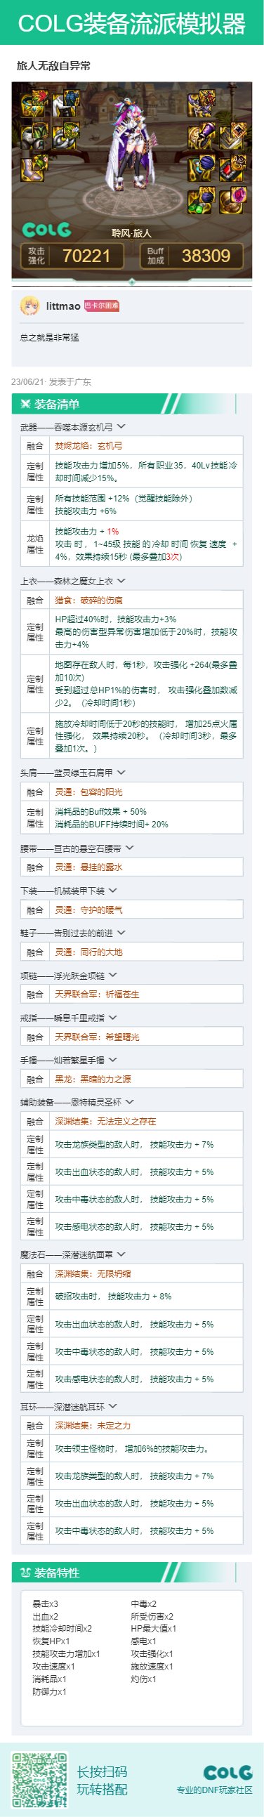This screenshot has width=264, height=1817.
Task: Toggle chevron beside 魔法石 深潜迷航面罩
Action: click(x=121, y=1254)
